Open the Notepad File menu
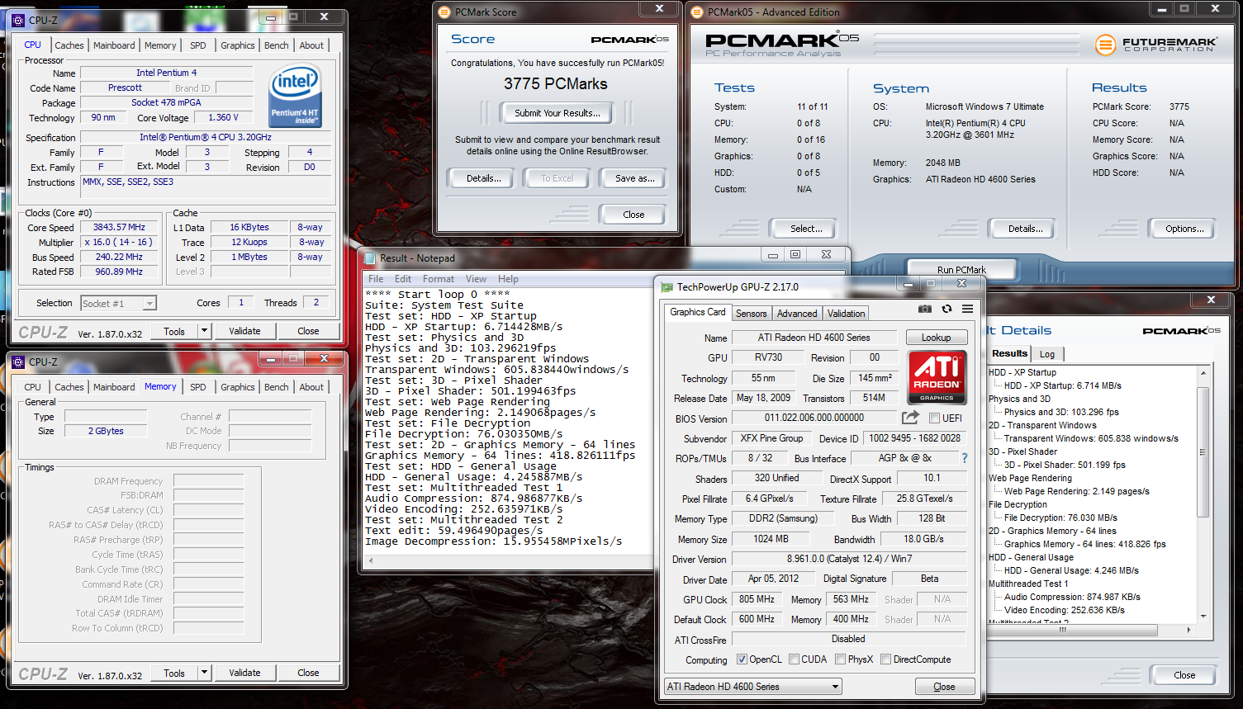Screen dimensions: 1243x709 click(376, 279)
